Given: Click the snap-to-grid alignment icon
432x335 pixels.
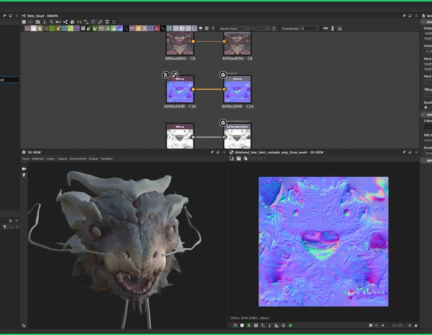Looking at the screenshot, I should point(340,29).
